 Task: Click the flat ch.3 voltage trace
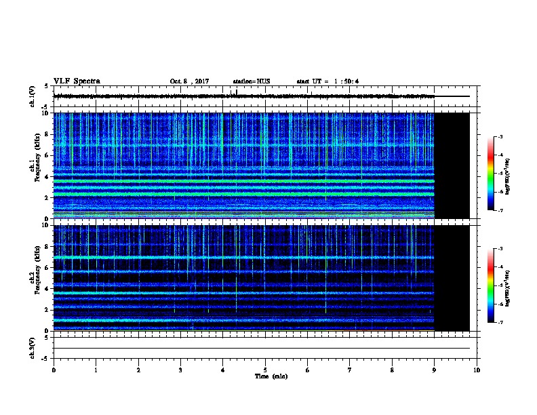(x=262, y=349)
